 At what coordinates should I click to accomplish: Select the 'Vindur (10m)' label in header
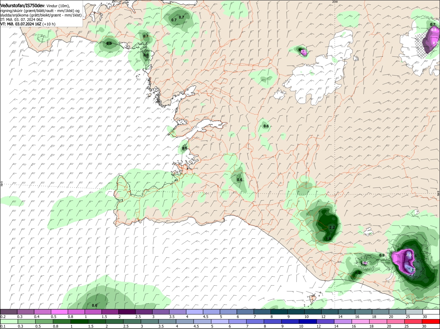pos(57,6)
